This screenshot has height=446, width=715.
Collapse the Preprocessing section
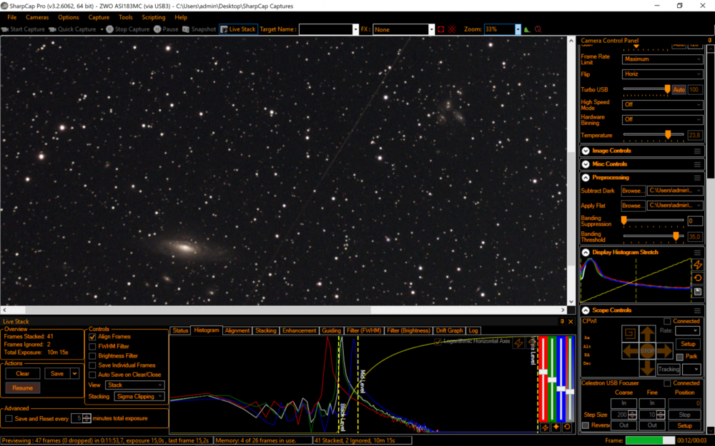(586, 178)
